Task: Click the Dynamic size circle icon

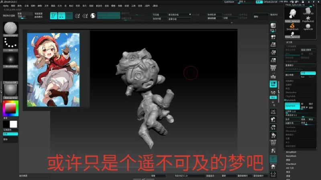Action: (x=85, y=16)
